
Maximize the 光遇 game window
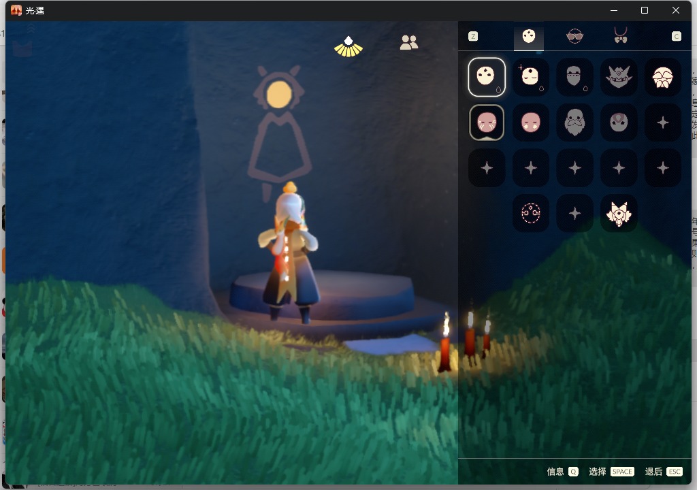[x=645, y=10]
